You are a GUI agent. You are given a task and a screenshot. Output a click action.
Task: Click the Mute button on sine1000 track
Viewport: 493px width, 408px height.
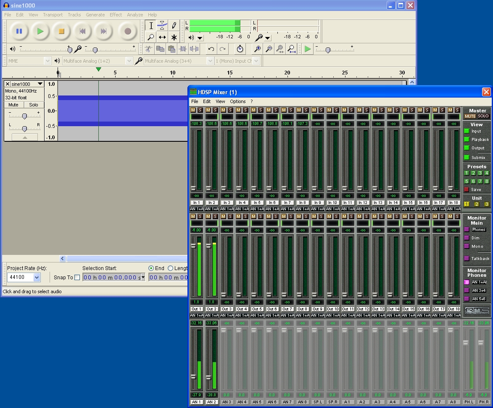(13, 105)
